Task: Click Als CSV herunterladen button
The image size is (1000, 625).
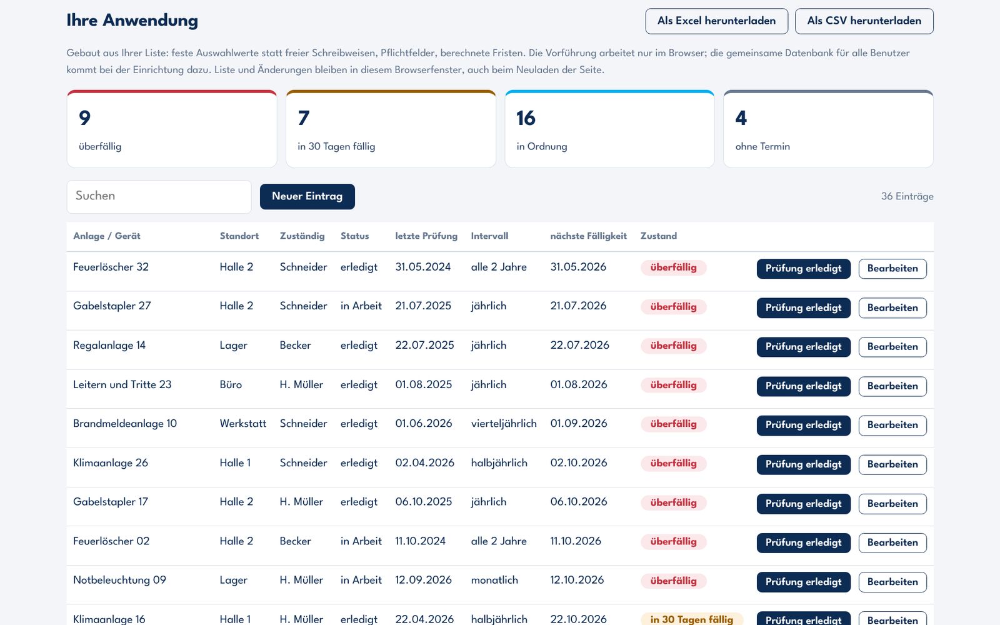Action: tap(864, 21)
